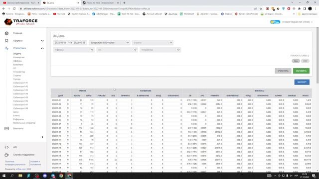
Task: Reload the page in the browser
Action: click(x=14, y=9)
